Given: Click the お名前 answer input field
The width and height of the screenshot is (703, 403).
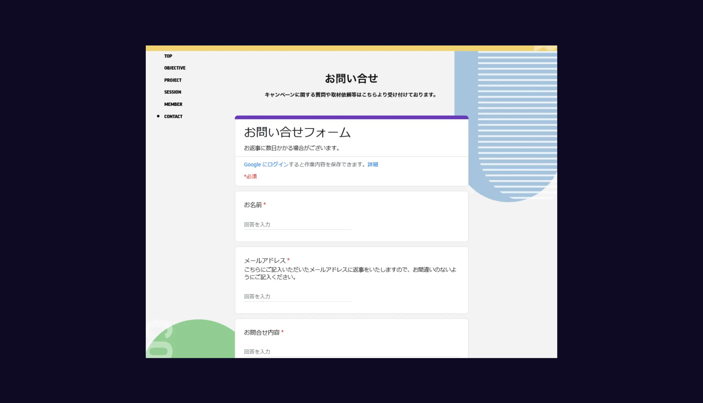Looking at the screenshot, I should [297, 225].
